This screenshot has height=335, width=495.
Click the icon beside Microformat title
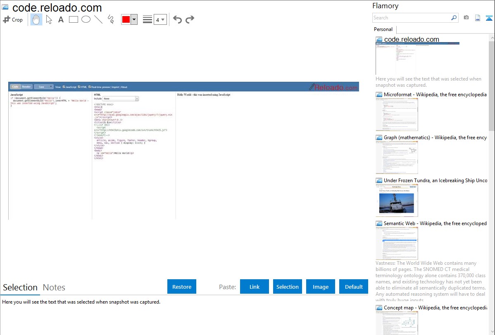click(379, 95)
